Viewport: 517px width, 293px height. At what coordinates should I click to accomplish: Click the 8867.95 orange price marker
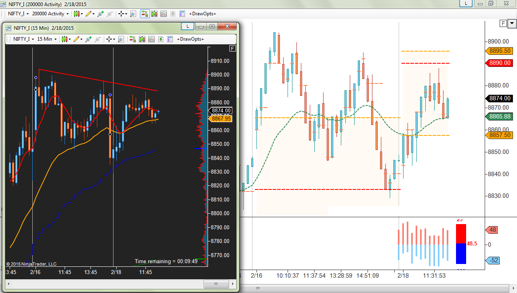[x=220, y=118]
